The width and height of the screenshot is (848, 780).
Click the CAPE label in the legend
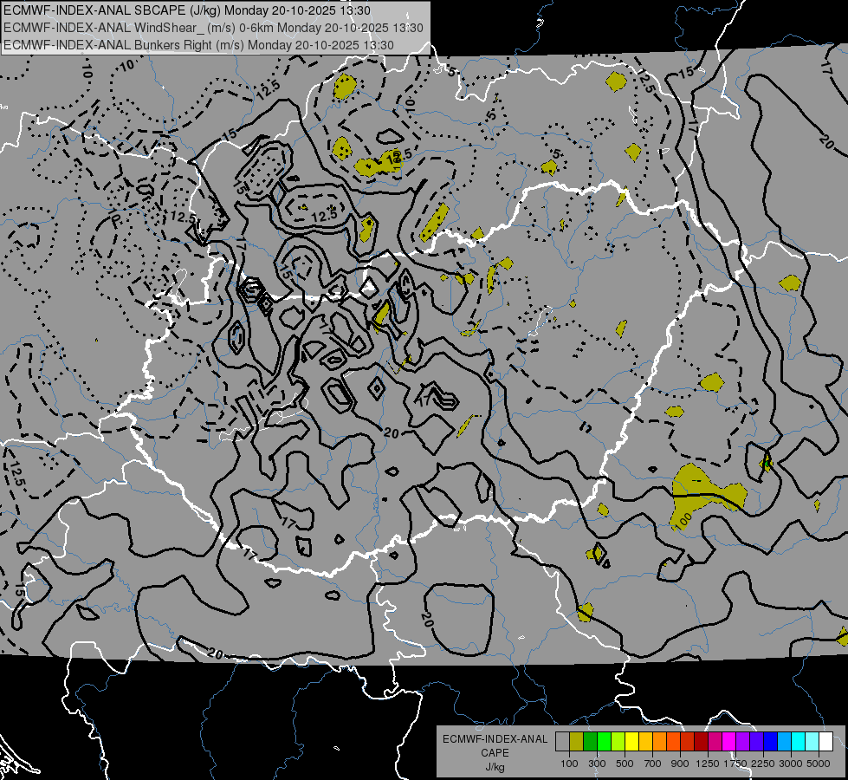point(495,753)
